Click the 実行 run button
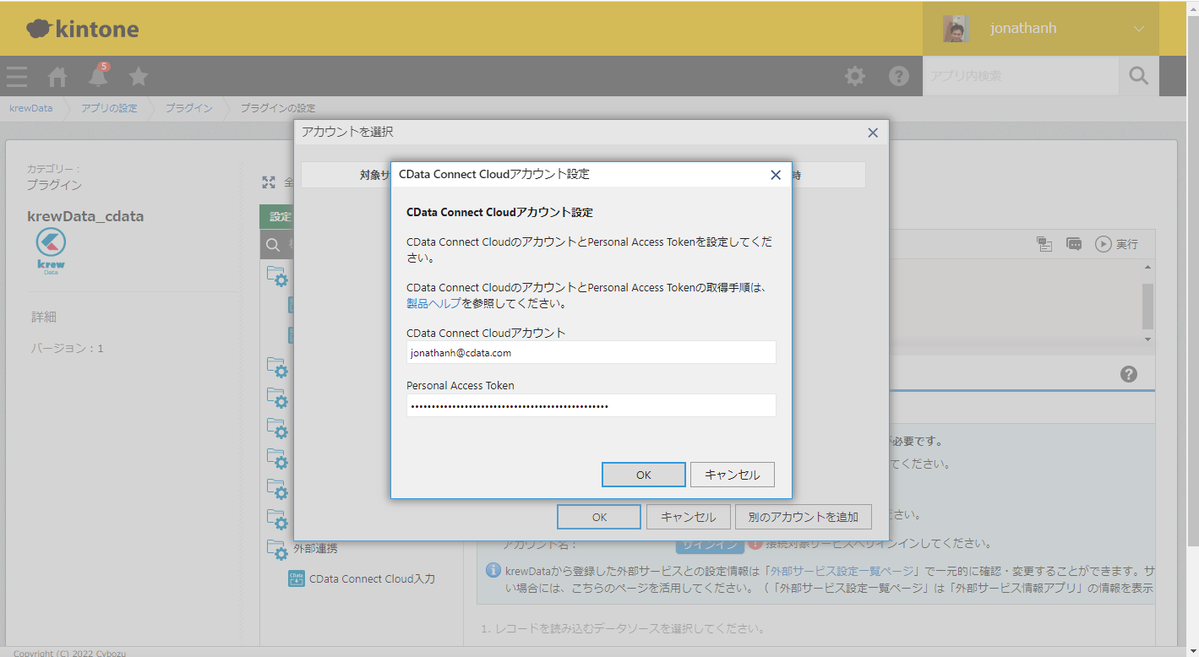This screenshot has width=1199, height=657. pyautogui.click(x=1116, y=244)
